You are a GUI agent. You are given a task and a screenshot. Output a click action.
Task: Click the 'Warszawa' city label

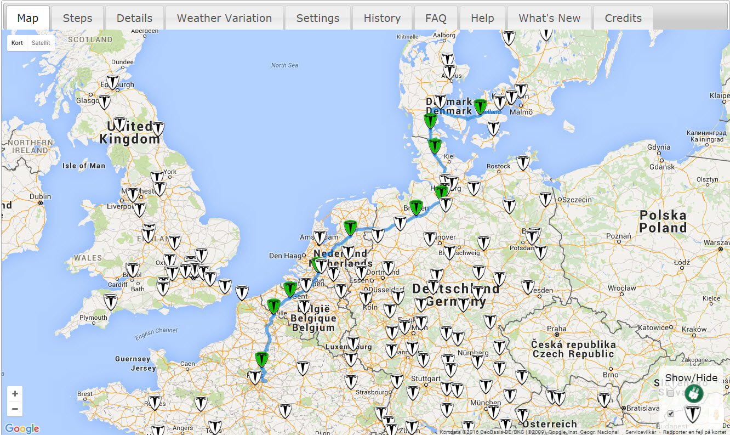pos(716,242)
